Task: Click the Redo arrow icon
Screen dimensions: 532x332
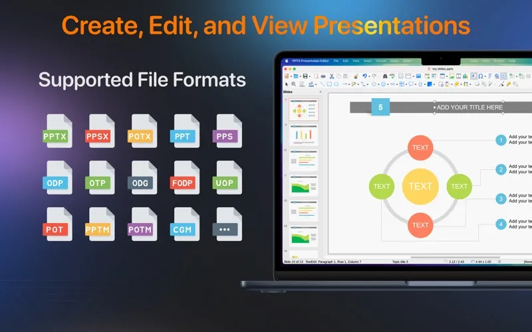Action: point(374,76)
